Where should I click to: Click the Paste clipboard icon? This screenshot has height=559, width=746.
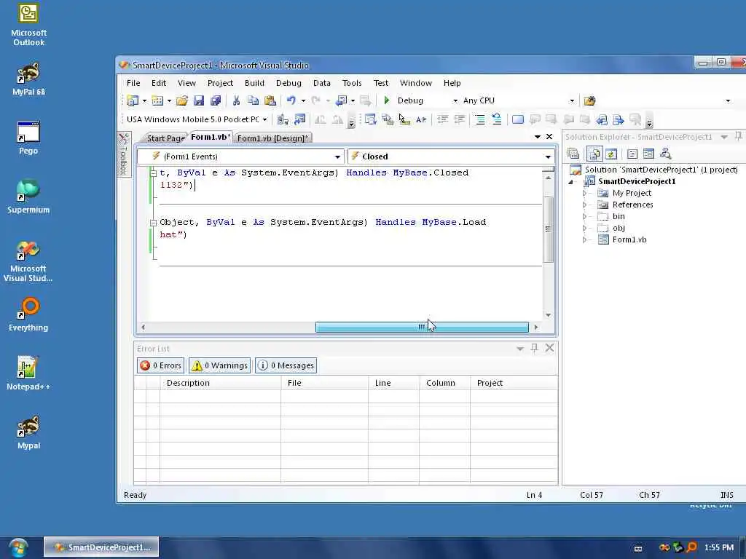[x=270, y=100]
